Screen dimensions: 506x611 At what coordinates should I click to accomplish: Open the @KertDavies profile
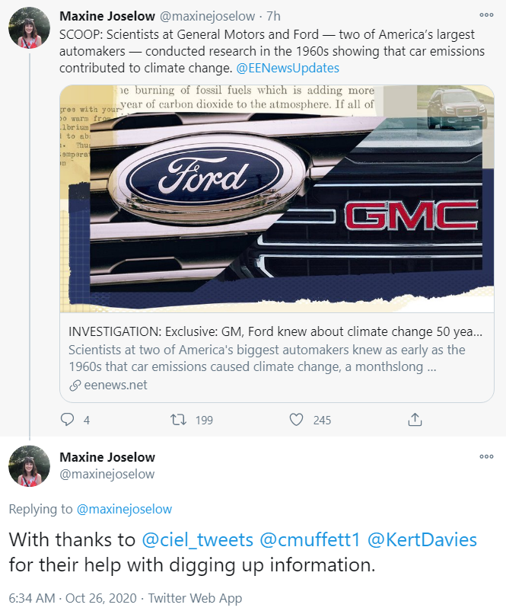[x=422, y=540]
